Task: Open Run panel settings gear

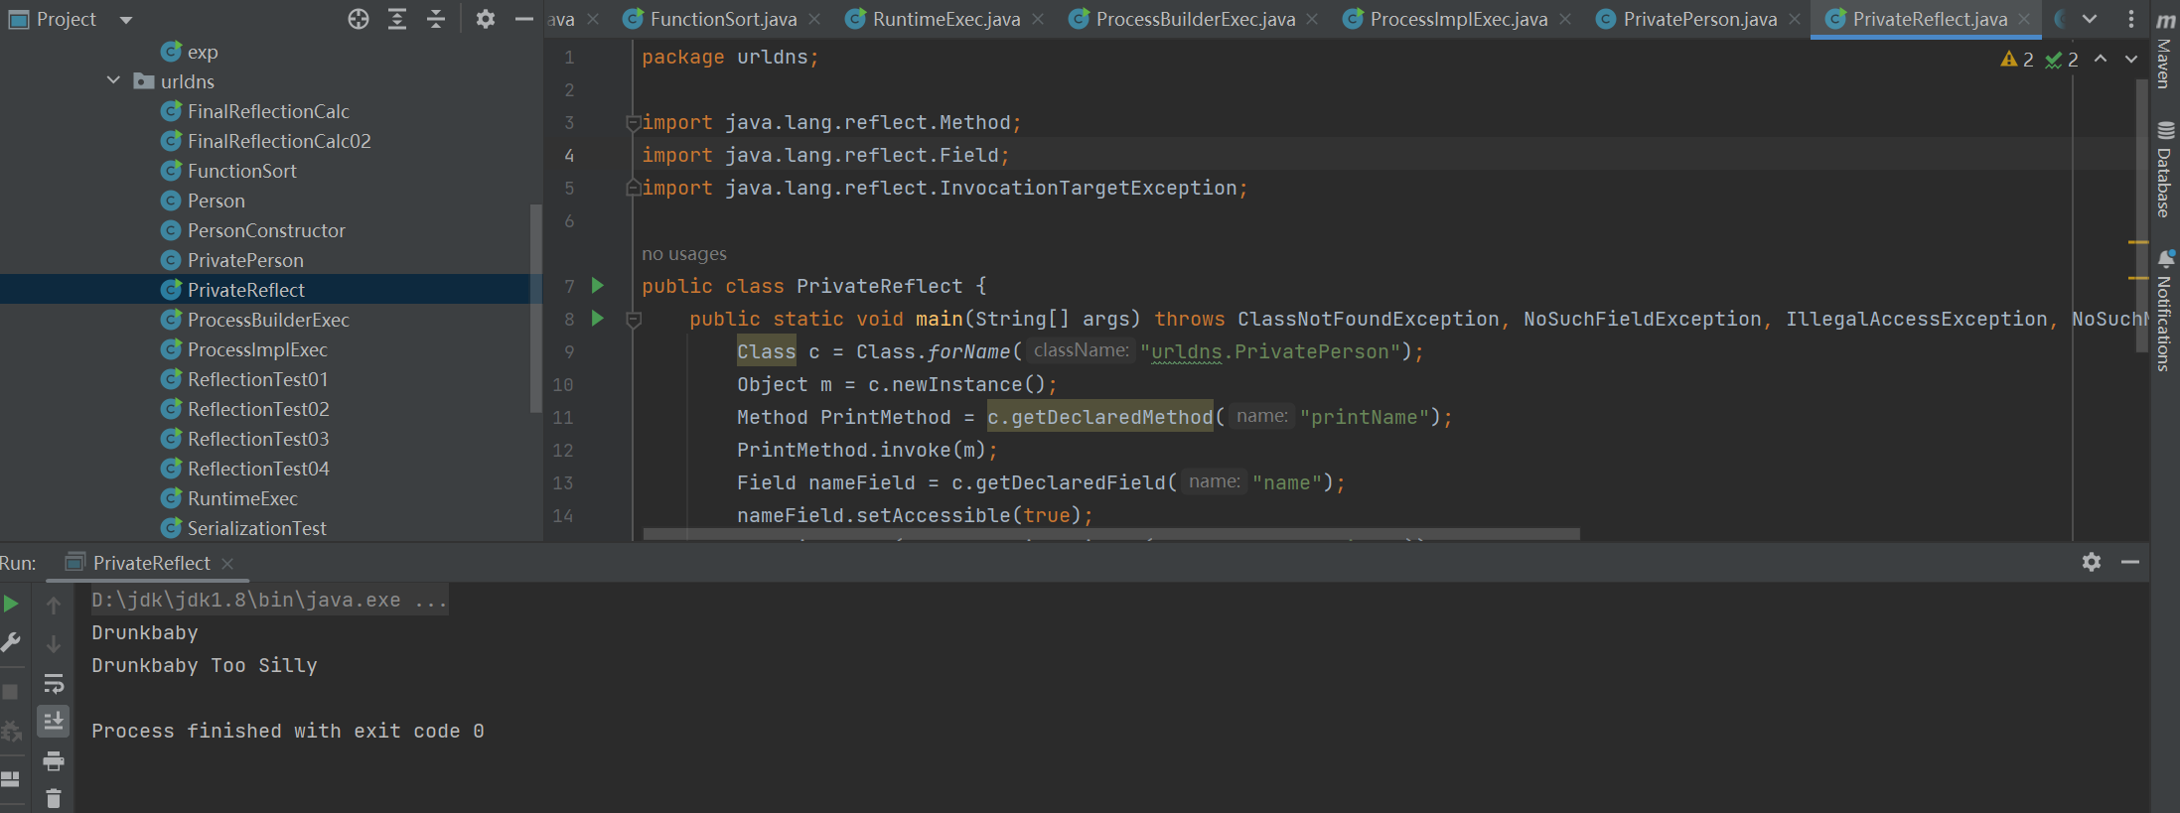Action: click(x=2092, y=562)
